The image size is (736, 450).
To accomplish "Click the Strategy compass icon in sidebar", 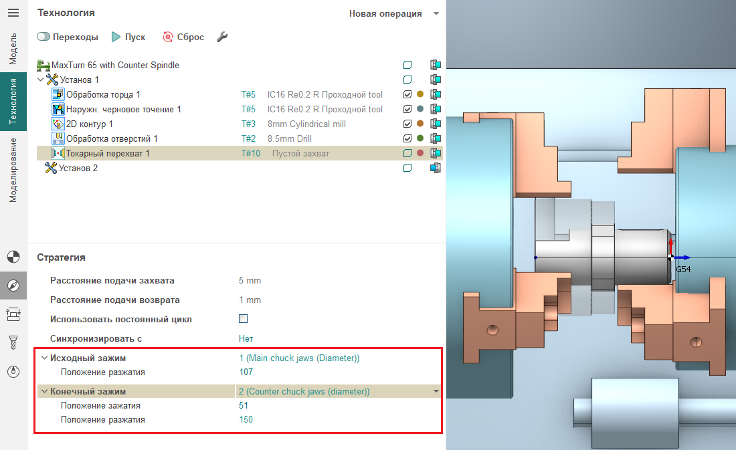I will point(13,286).
